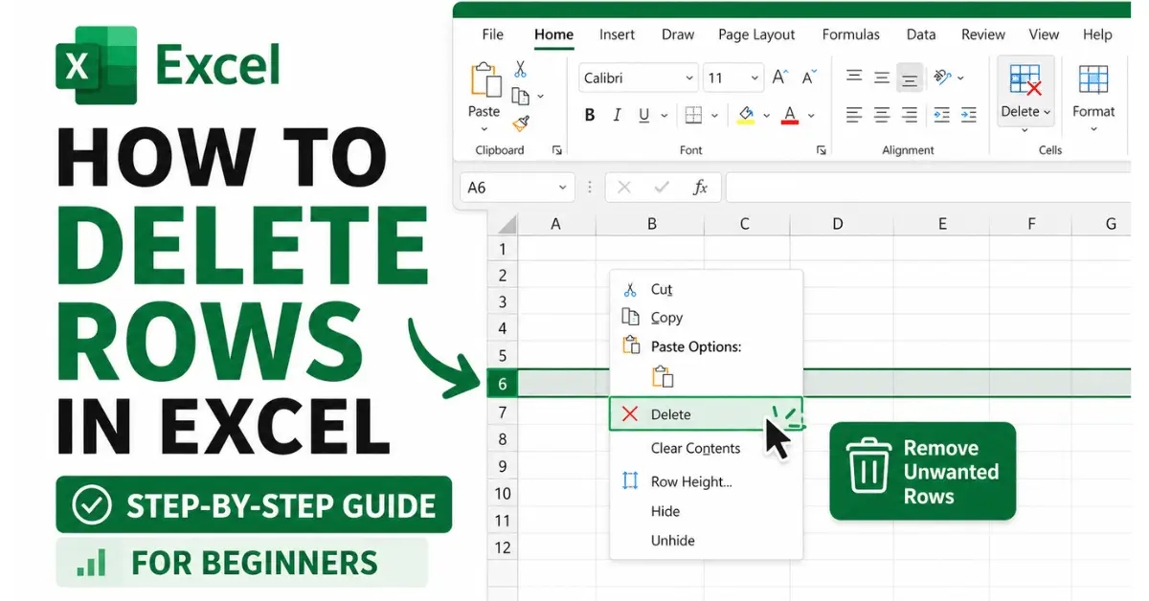Choose Hide in the context menu
This screenshot has width=1149, height=601.
(706, 511)
